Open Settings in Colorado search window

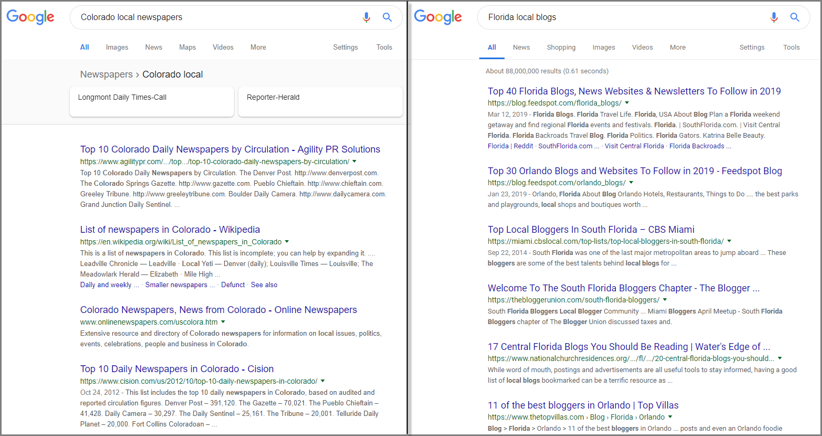coord(345,47)
